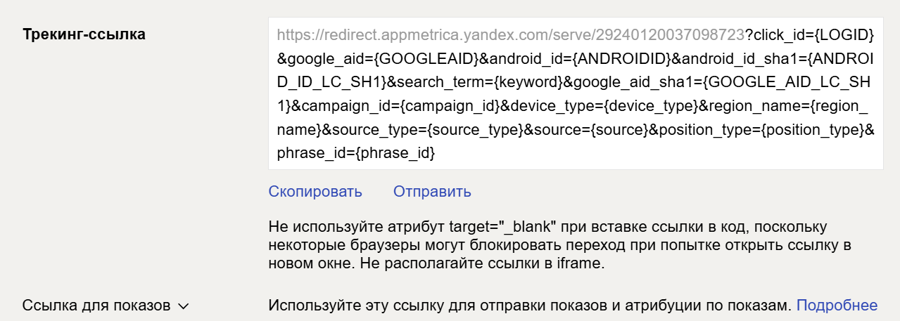Image resolution: width=900 pixels, height=321 pixels.
Task: Open the Подробнее link about impressions
Action: point(837,306)
